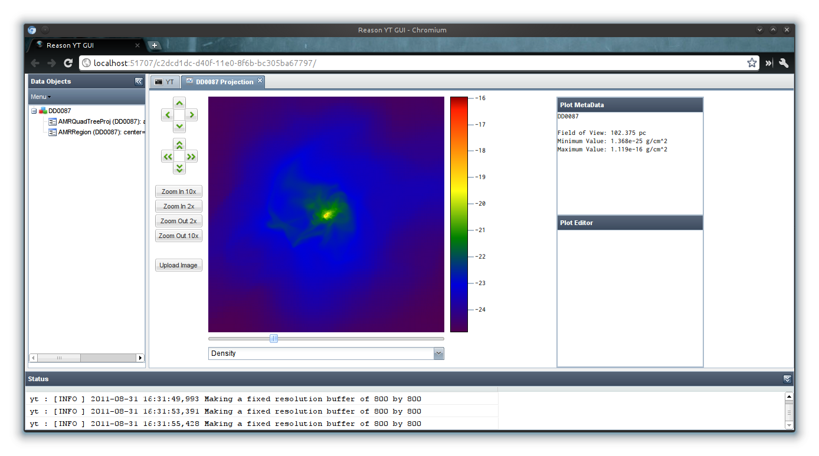Select the DD0087 tree item label
Image resolution: width=819 pixels, height=456 pixels.
[x=60, y=111]
